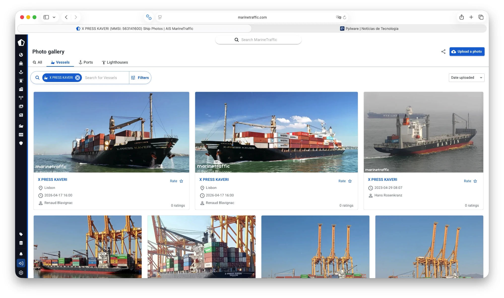Open the lighthouse icon in sidebar
The width and height of the screenshot is (504, 298).
click(21, 81)
